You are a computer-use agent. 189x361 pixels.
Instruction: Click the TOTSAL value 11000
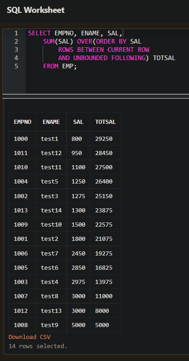point(106,296)
